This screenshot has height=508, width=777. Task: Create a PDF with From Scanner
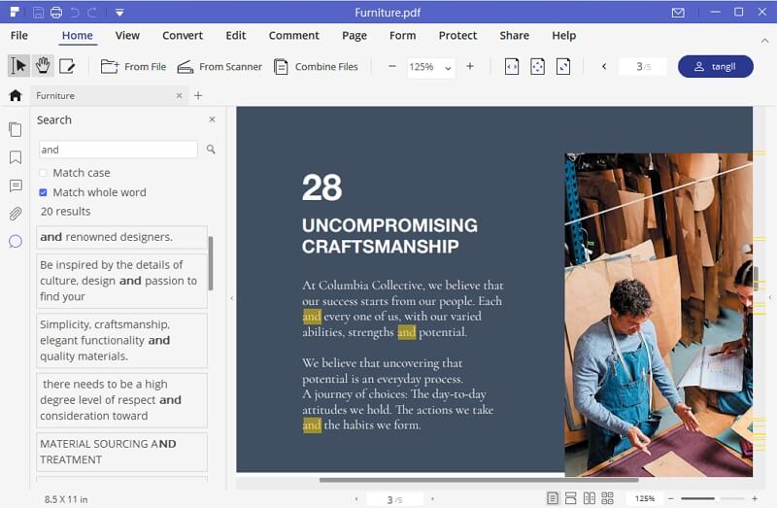tap(220, 66)
